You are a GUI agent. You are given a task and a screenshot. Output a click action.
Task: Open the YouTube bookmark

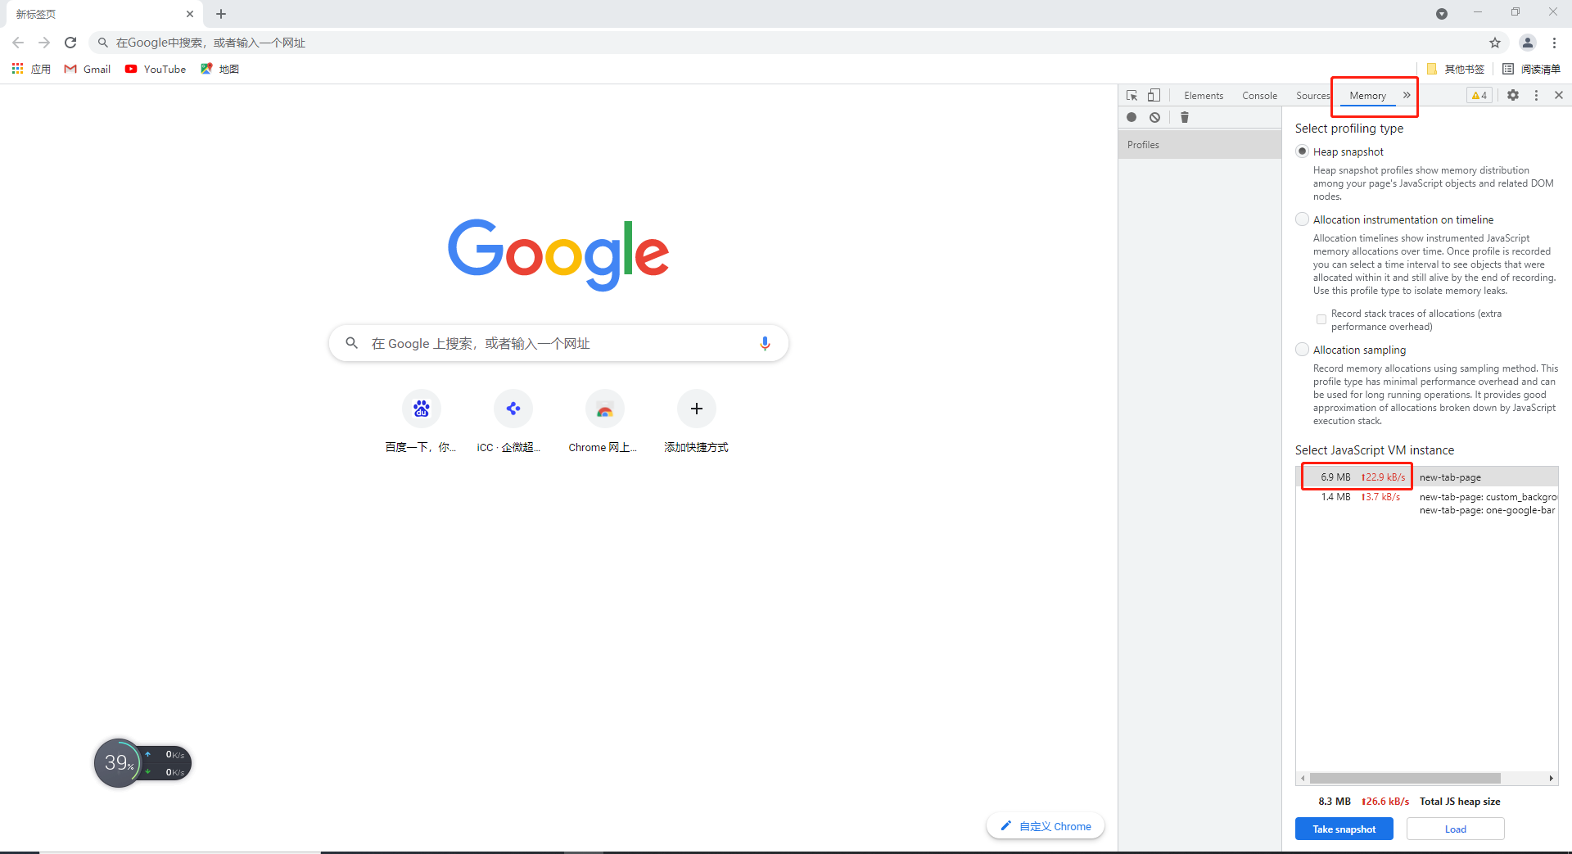tap(156, 70)
